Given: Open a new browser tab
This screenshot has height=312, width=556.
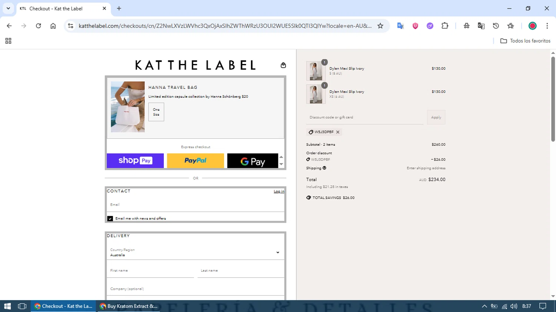Looking at the screenshot, I should coord(119,9).
